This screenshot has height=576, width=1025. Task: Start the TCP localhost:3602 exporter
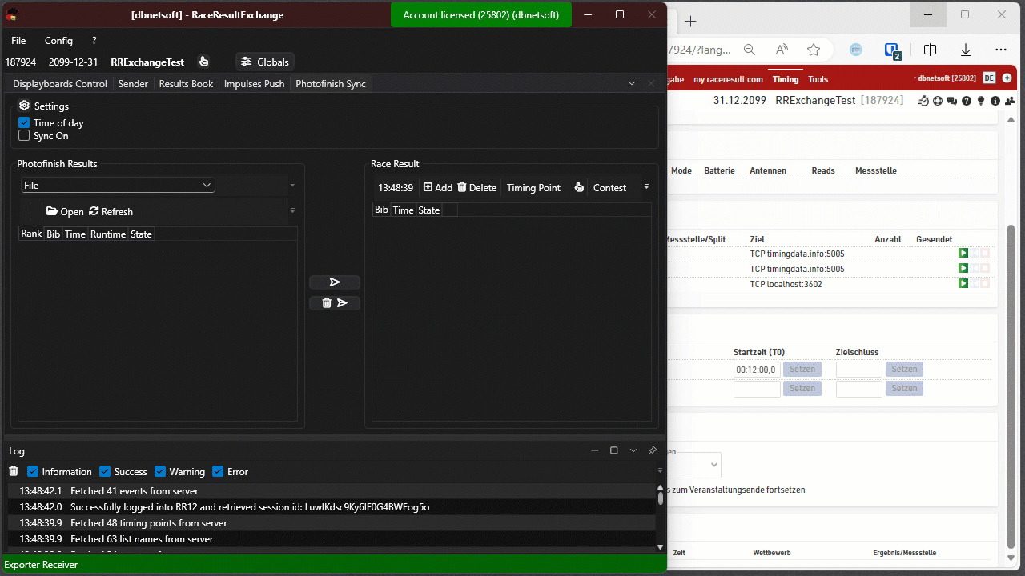(x=964, y=283)
